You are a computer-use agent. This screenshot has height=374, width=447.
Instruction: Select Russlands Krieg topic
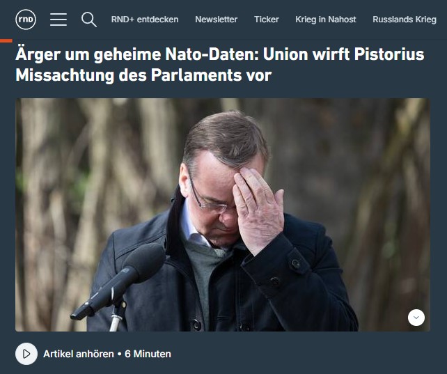pos(405,20)
